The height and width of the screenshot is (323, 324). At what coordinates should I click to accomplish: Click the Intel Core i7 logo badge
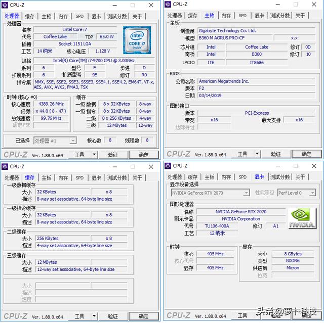[137, 40]
